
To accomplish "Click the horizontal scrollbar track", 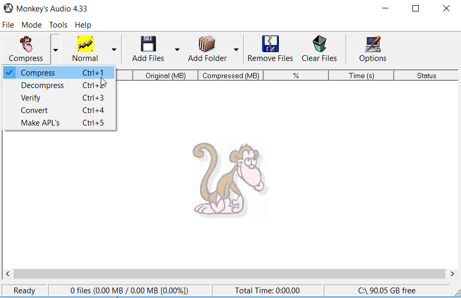I will click(229, 274).
